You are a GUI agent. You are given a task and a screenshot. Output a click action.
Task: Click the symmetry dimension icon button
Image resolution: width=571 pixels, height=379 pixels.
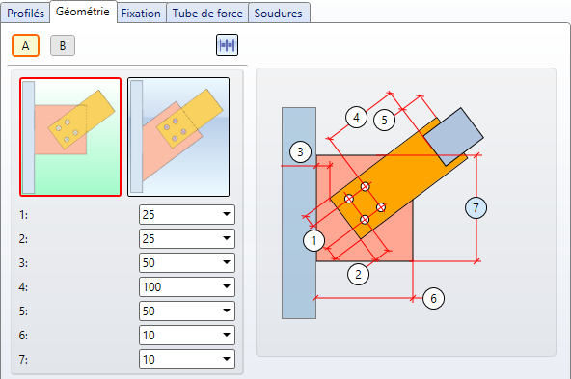click(x=227, y=45)
